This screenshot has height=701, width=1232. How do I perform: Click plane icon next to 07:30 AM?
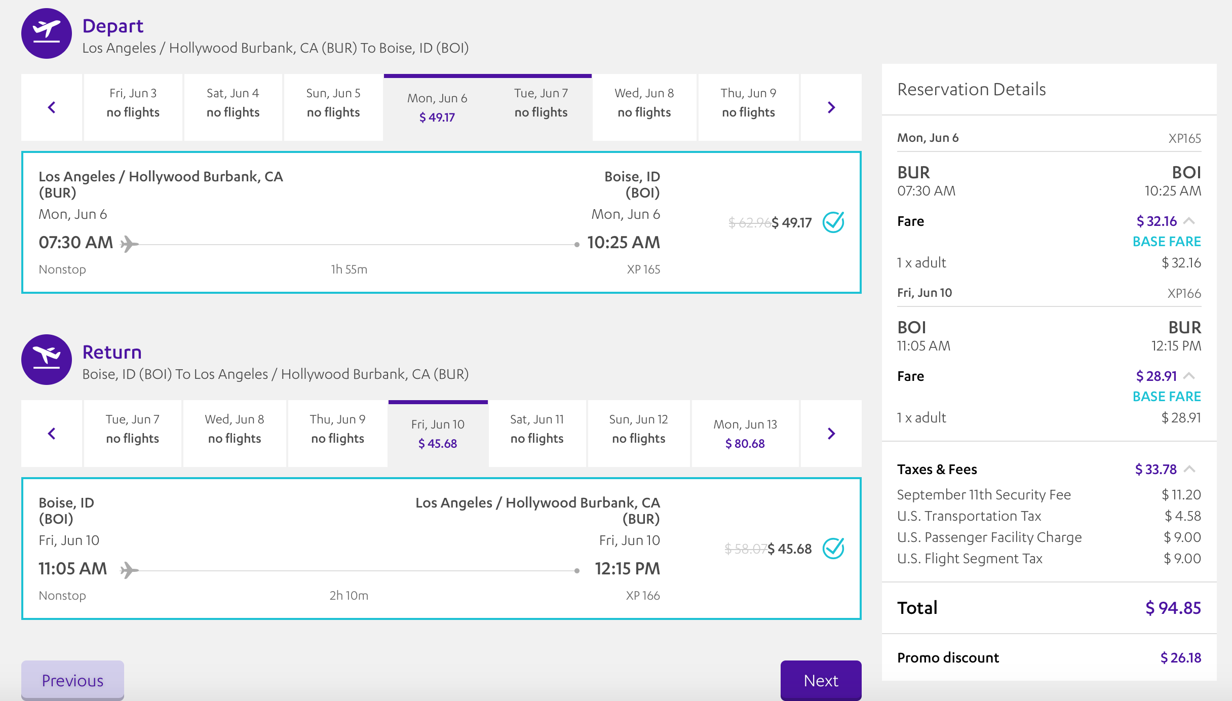point(129,244)
